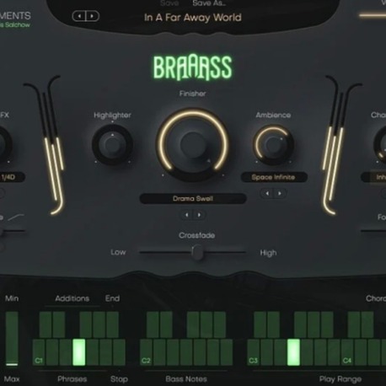Click the Finisher label above the big knob
This screenshot has height=386, width=386.
pyautogui.click(x=193, y=94)
